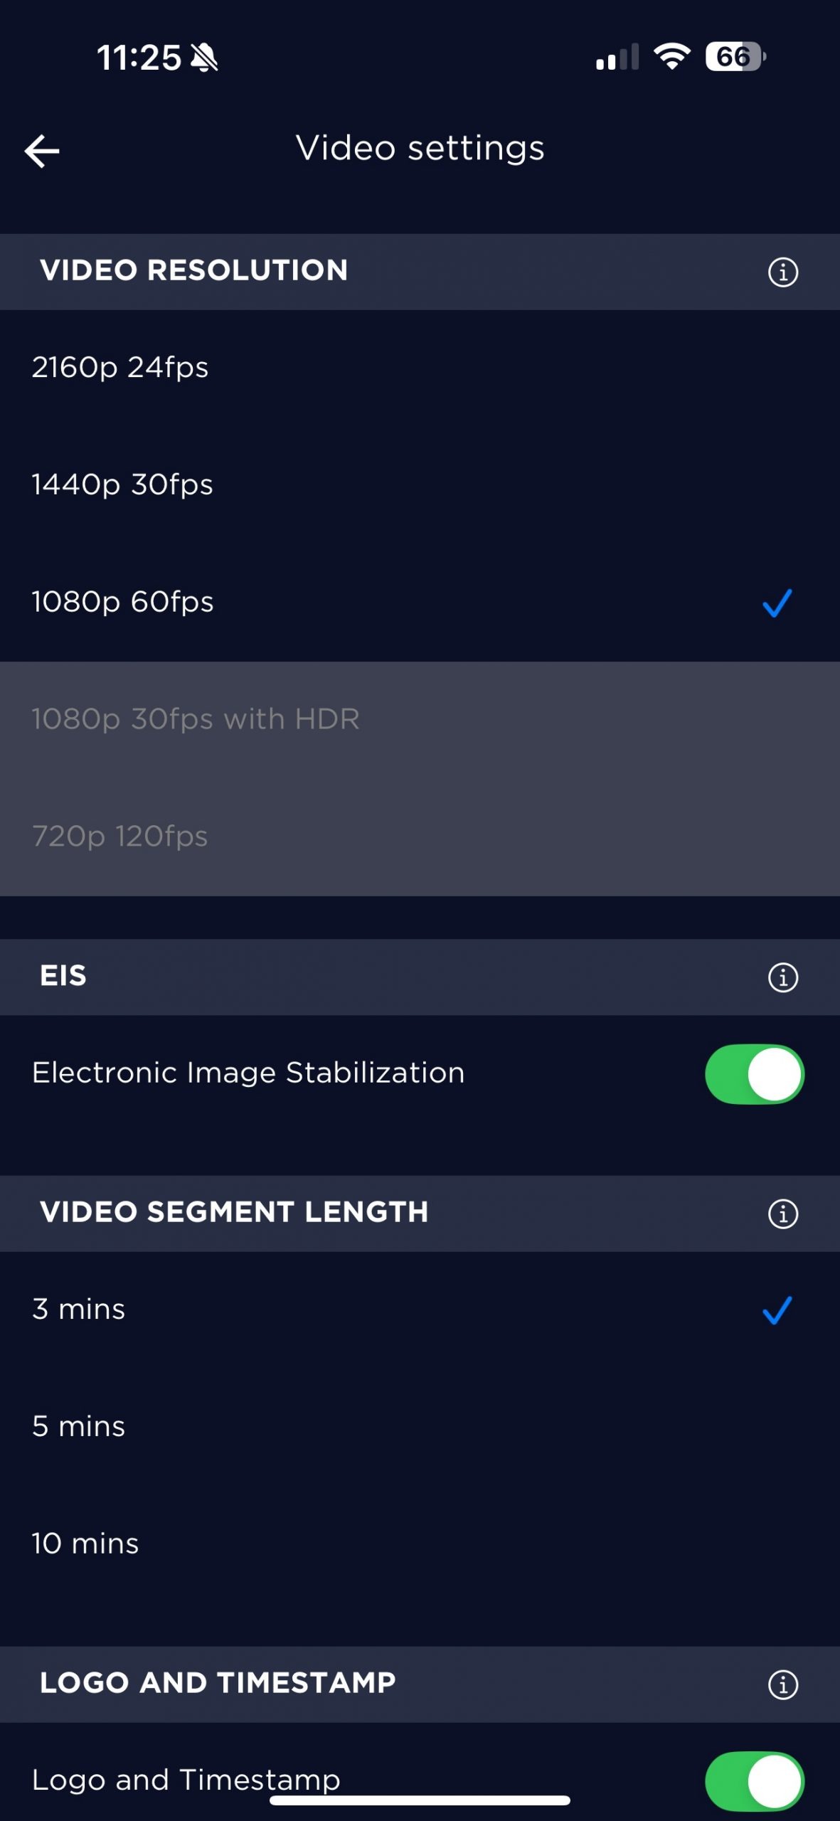Choose 720p 120fps resolution
Image resolution: width=840 pixels, height=1821 pixels.
420,837
